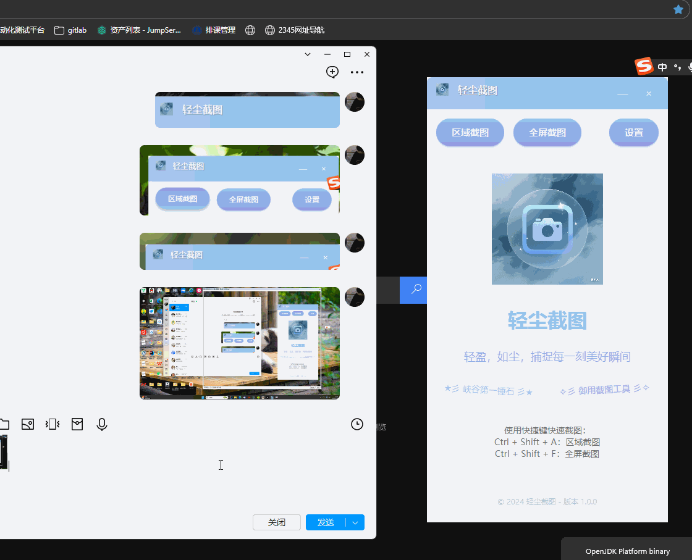Toggle the 中 Chinese input mode indicator
Screen dimensions: 692x560
(662, 67)
